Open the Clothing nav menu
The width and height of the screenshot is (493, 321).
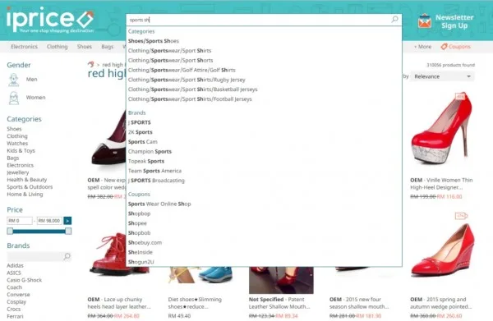58,47
